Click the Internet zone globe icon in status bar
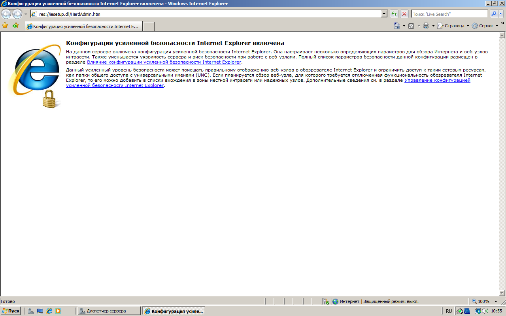 (x=336, y=301)
